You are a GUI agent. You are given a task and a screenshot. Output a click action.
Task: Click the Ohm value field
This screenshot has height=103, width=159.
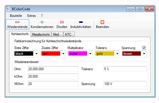point(53,69)
